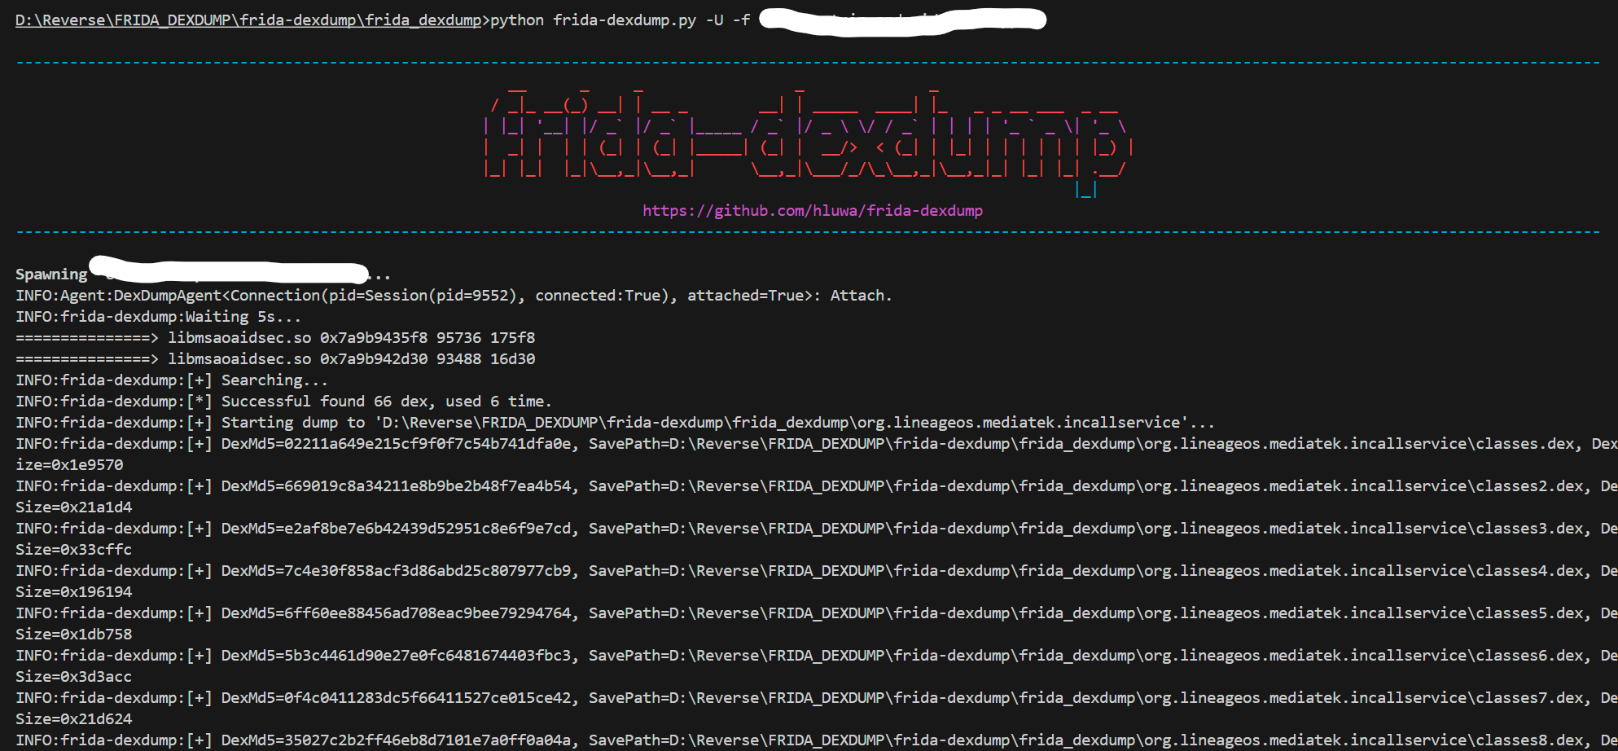Click the bold 'Spawning' word
1618x751 pixels.
pos(51,274)
